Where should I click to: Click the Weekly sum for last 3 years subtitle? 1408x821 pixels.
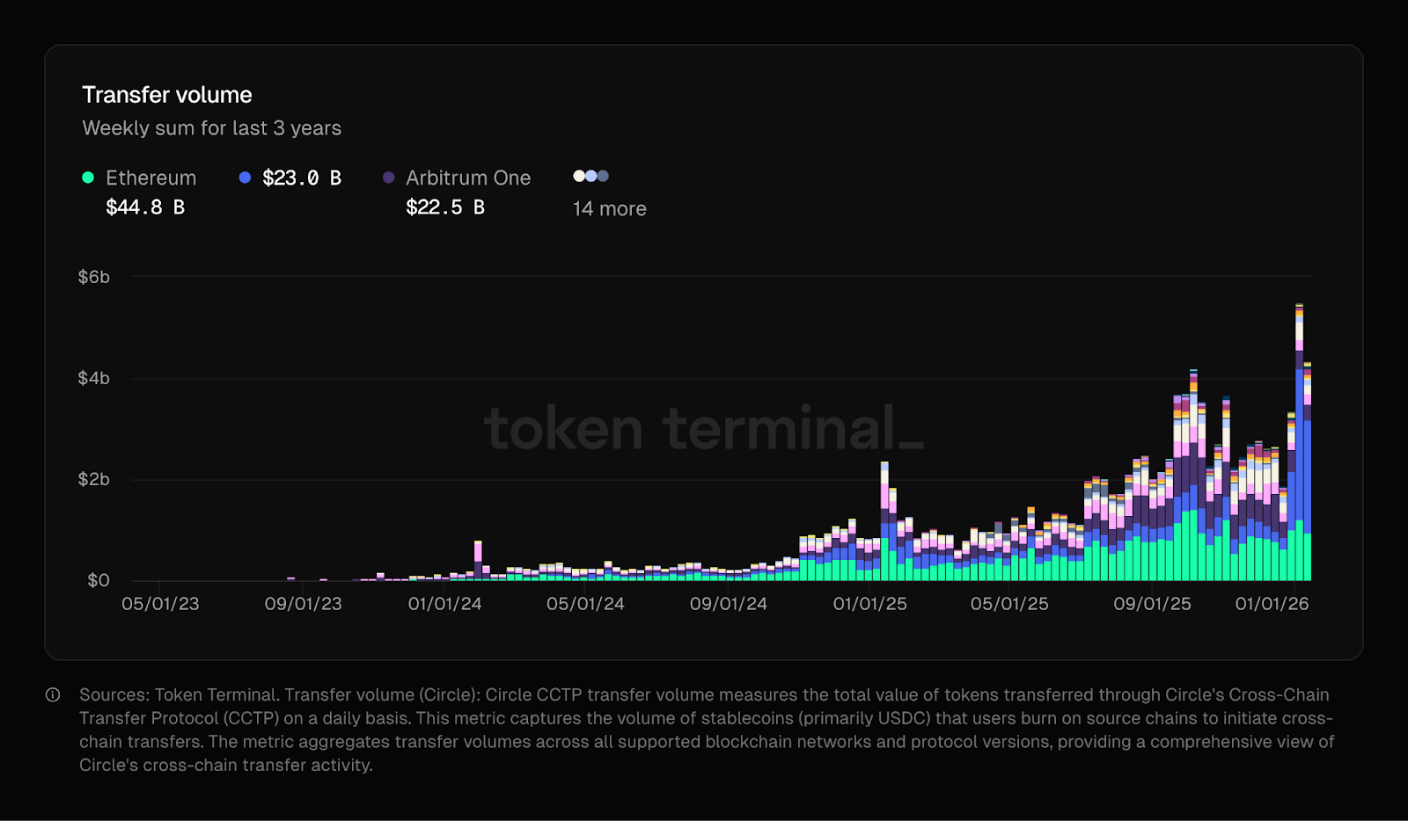tap(212, 127)
